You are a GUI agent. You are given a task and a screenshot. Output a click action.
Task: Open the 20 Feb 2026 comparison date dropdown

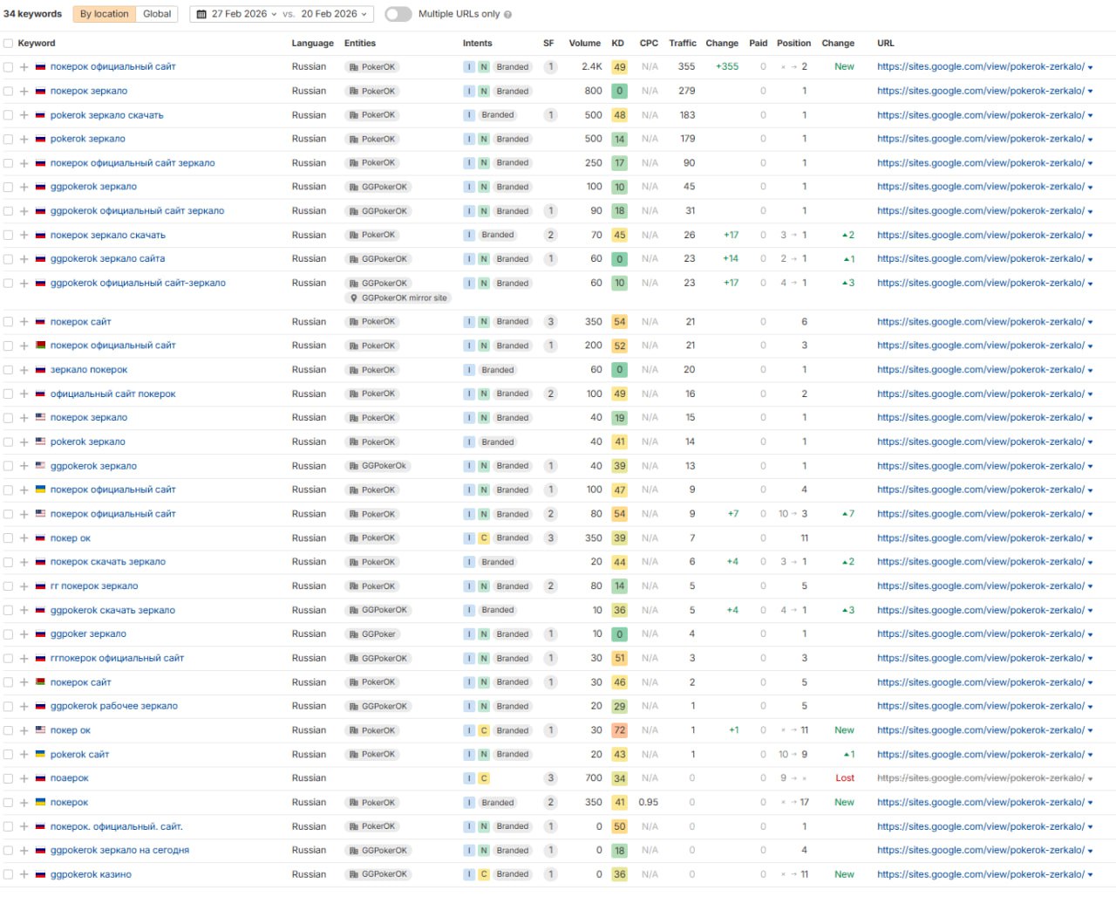point(334,15)
